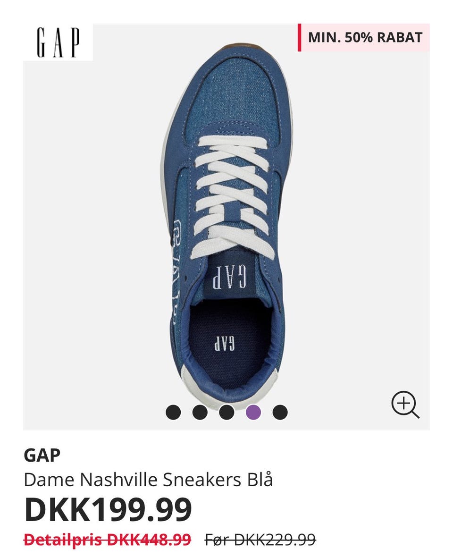453x557 pixels.
Task: Open Dame Nashville Sneakers Blå title
Action: (148, 480)
